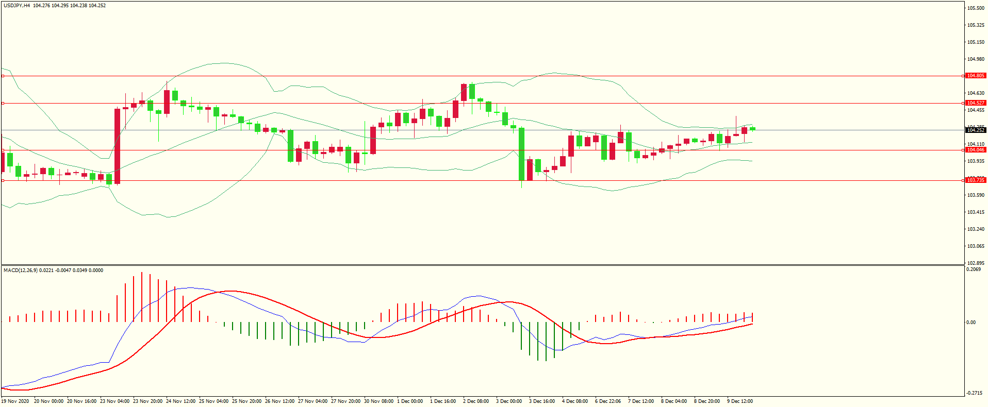
Task: Click the USDJPY,H4 symbol title text
Action: point(17,6)
